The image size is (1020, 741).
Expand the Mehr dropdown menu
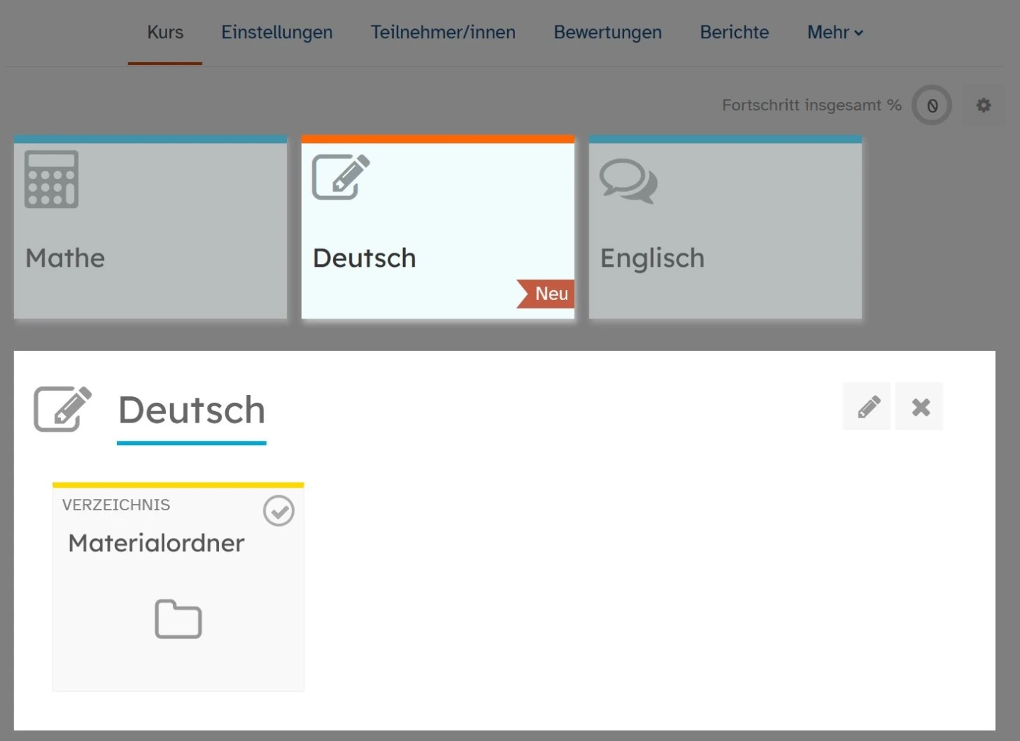click(835, 33)
